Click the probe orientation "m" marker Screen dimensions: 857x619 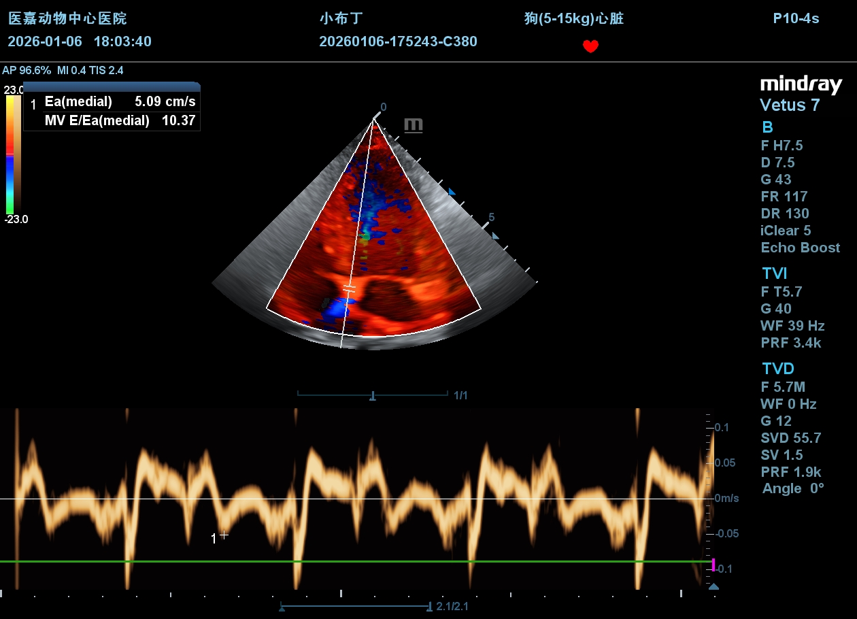click(414, 125)
